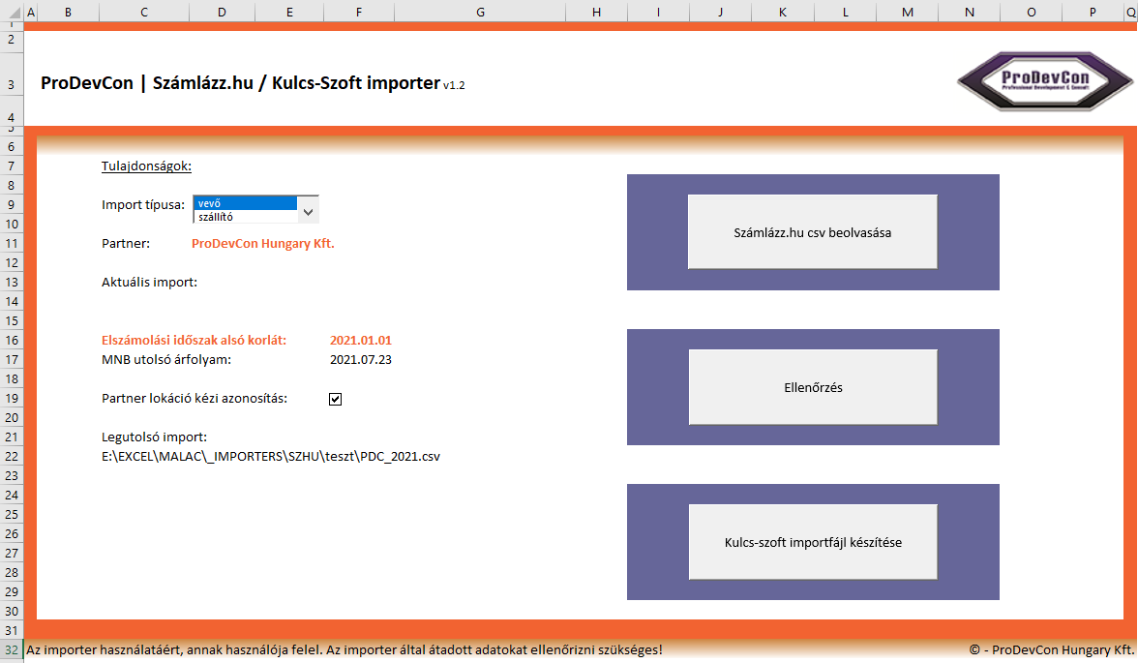Click the down arrow of the import type list
This screenshot has height=663, width=1138.
(309, 212)
